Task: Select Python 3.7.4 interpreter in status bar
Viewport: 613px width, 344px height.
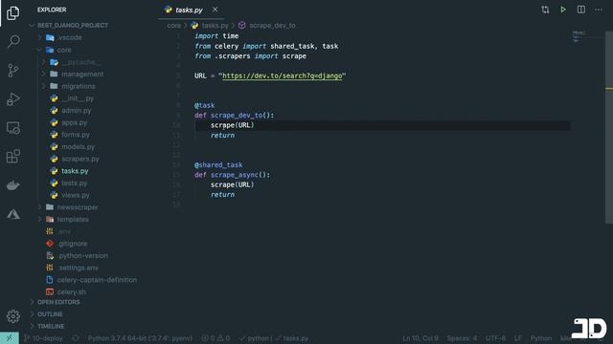Action: click(x=140, y=338)
